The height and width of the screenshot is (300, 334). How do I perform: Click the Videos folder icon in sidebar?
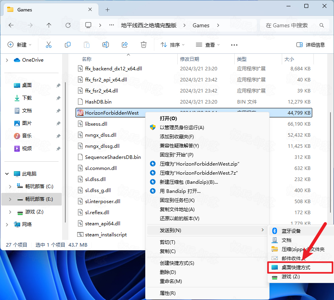point(17,149)
